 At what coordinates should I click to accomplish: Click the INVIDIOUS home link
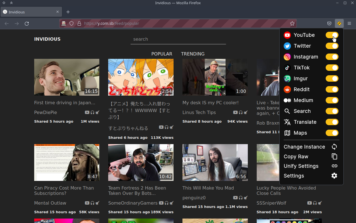tap(47, 39)
